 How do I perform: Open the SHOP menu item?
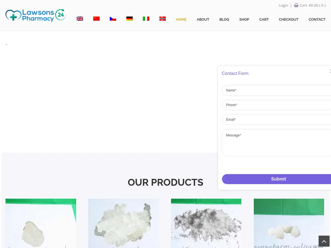pos(244,19)
